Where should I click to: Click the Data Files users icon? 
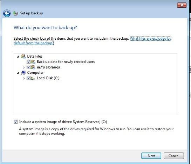(x=23, y=56)
